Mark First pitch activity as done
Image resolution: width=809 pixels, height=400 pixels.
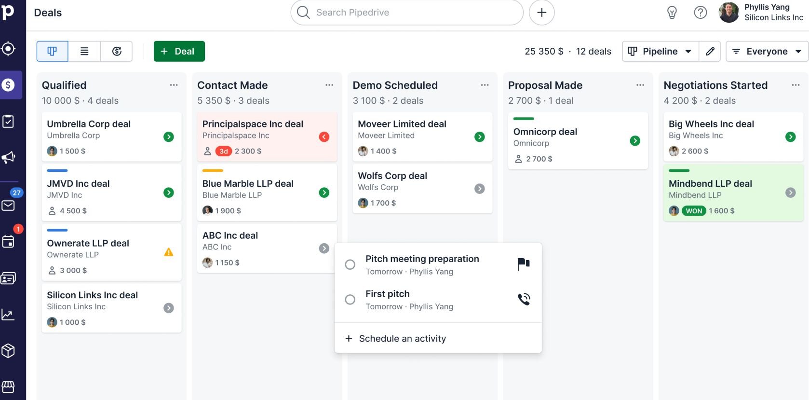coord(351,300)
